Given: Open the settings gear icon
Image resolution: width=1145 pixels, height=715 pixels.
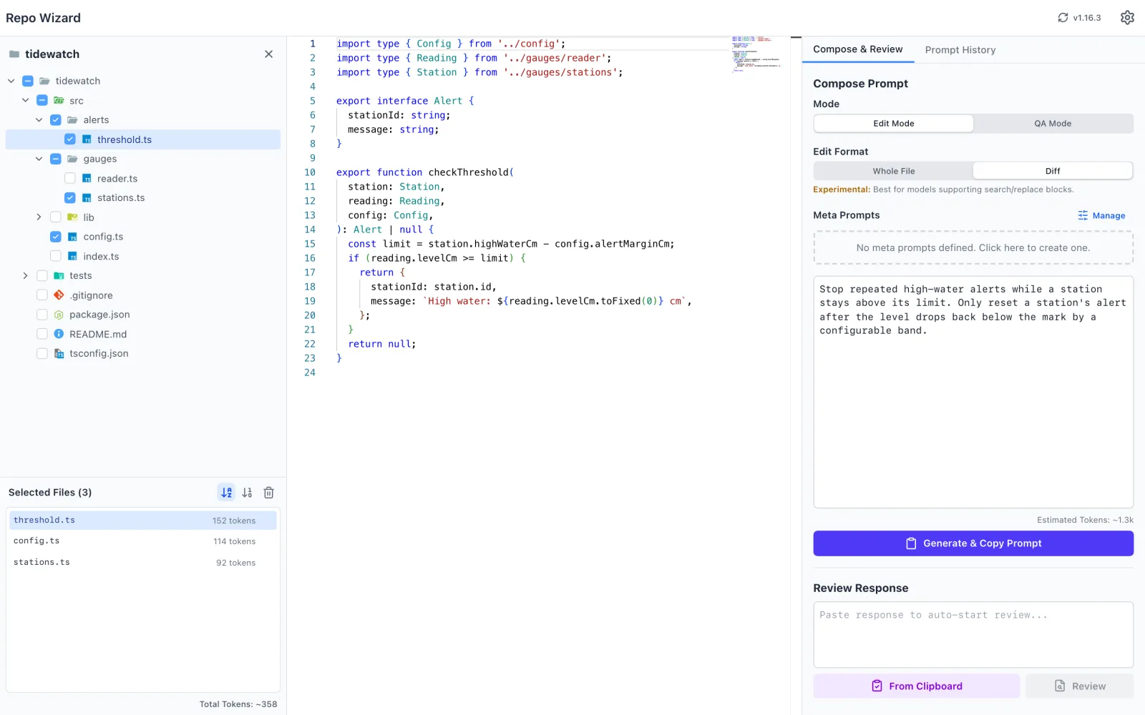Looking at the screenshot, I should click(x=1127, y=18).
